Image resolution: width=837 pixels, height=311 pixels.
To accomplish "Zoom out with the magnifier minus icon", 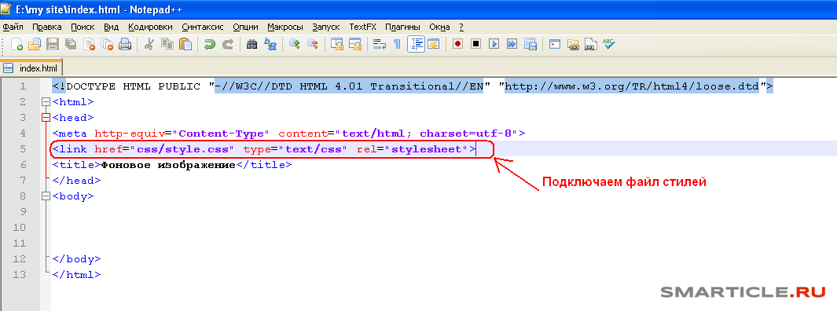I will [312, 44].
